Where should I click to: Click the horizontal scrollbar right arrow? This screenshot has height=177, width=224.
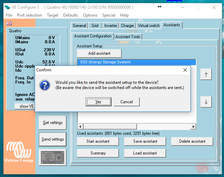193,126
